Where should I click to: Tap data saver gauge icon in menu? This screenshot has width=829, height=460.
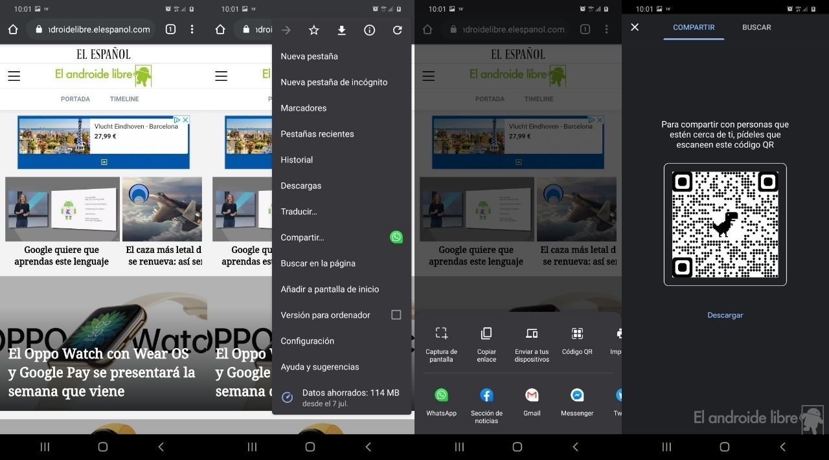pyautogui.click(x=288, y=397)
